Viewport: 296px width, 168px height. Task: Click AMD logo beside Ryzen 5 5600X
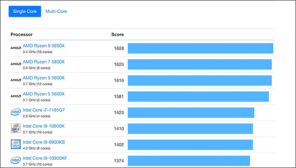(16, 96)
